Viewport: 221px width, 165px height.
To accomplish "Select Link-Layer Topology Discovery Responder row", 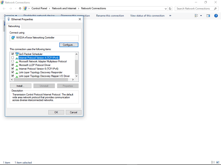I will (x=41, y=72).
